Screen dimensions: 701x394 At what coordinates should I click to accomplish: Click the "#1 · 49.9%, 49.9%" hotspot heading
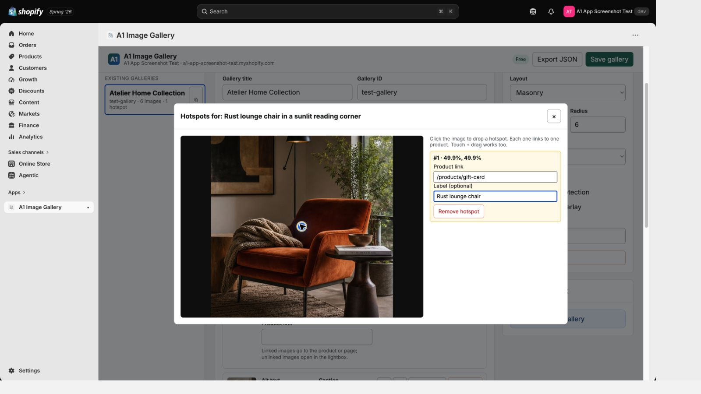coord(457,158)
